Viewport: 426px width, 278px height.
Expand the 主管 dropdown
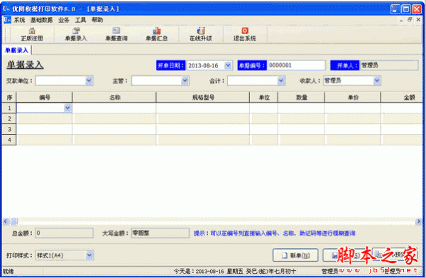coord(185,81)
